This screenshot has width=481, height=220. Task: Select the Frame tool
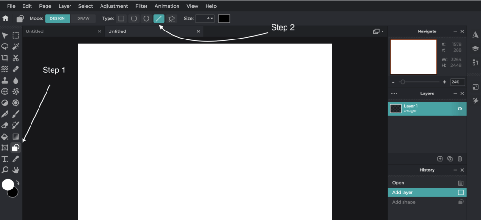click(5, 148)
